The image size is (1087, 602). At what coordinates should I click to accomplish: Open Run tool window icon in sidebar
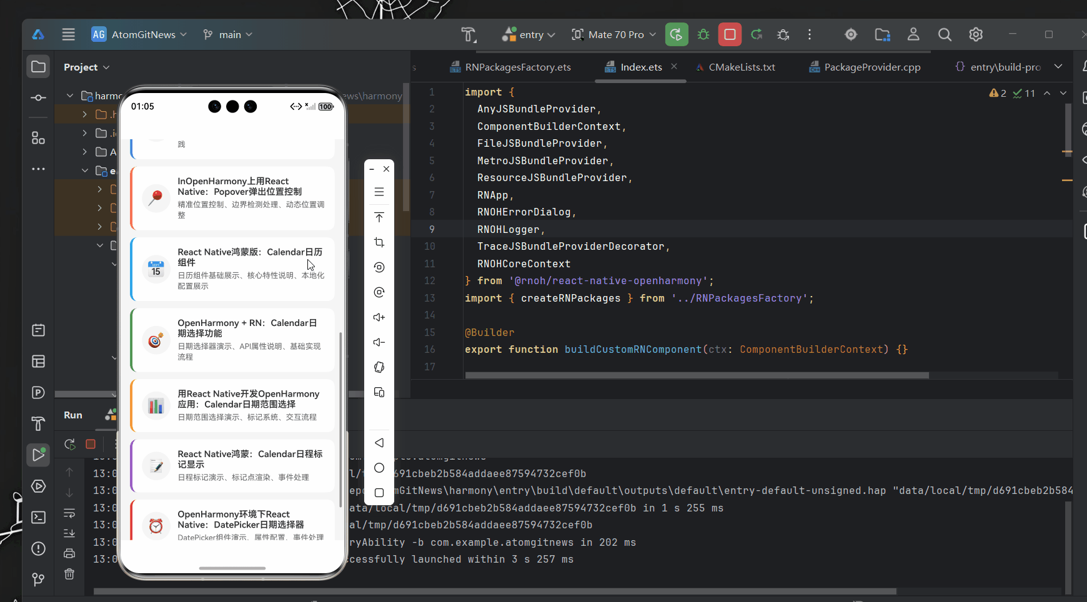coord(38,455)
